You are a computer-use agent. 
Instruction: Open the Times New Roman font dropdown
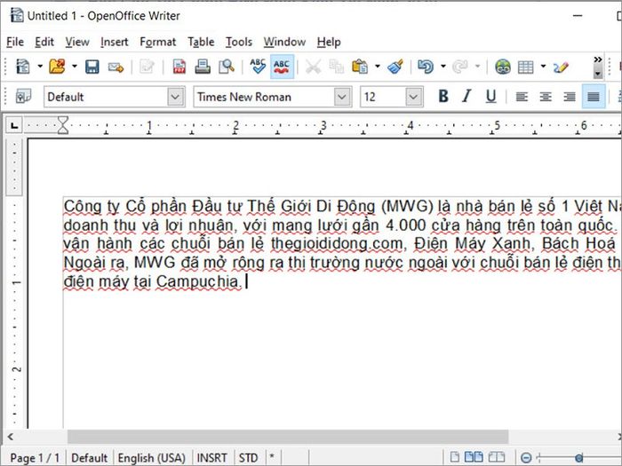click(342, 97)
